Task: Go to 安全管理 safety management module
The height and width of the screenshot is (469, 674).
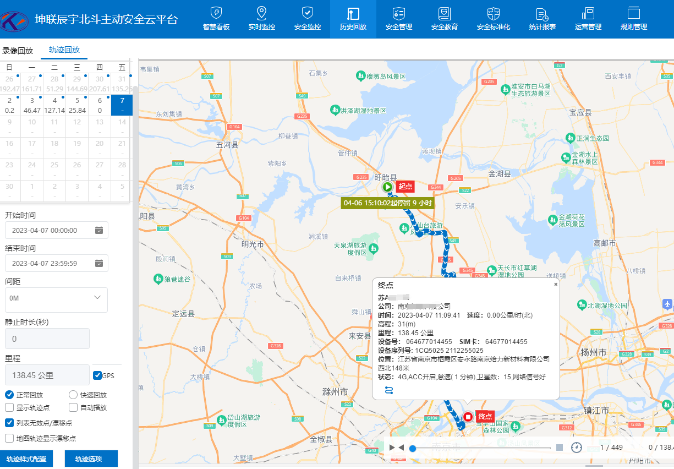Action: point(399,19)
